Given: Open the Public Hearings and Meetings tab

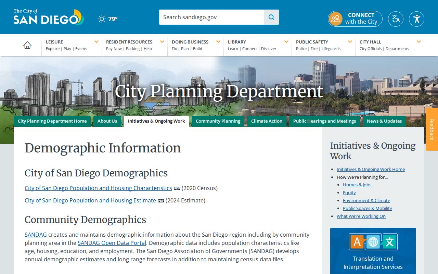Looking at the screenshot, I should (324, 121).
